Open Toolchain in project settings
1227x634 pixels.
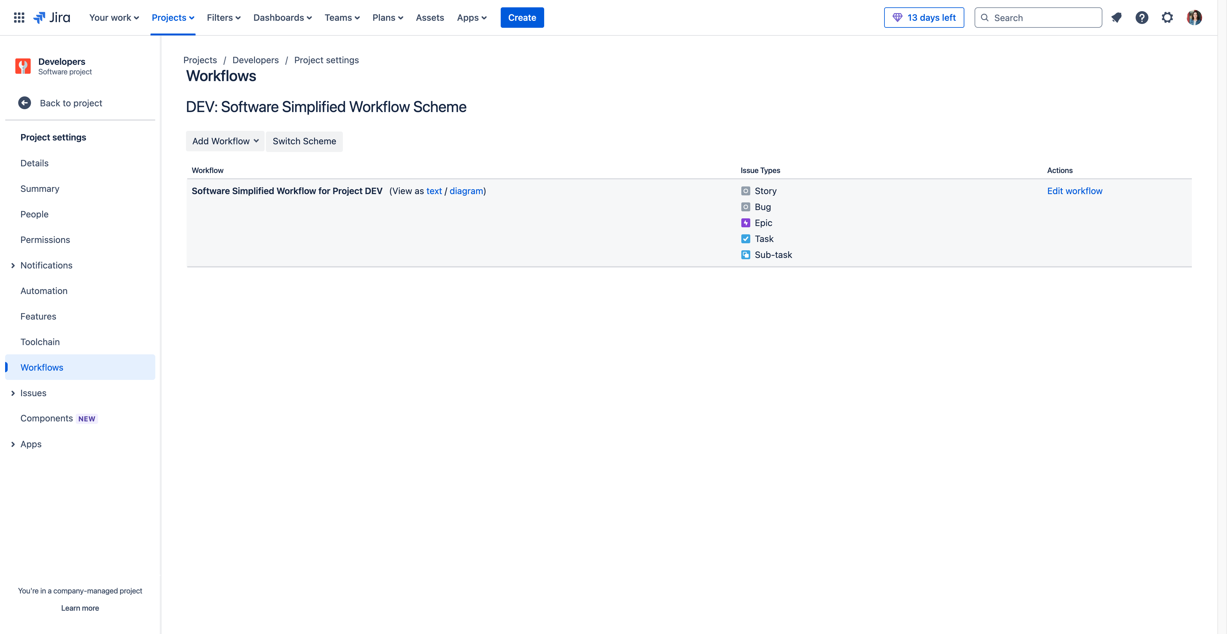pyautogui.click(x=40, y=342)
